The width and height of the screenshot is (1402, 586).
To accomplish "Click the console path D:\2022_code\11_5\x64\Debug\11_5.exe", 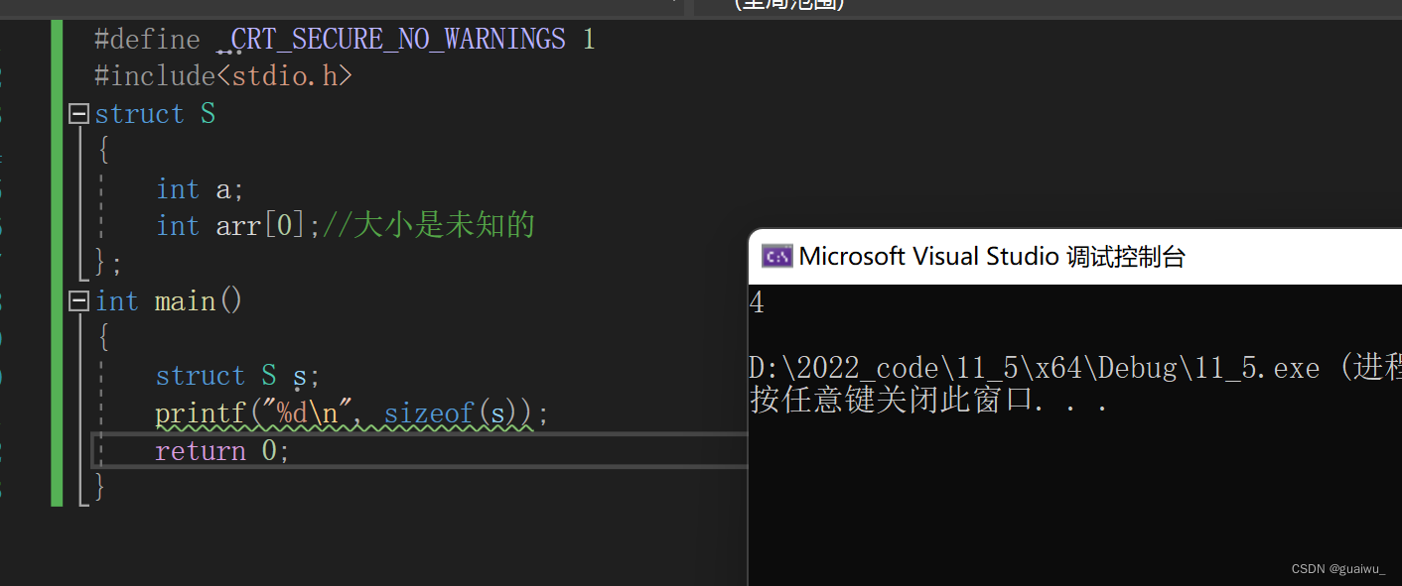I will click(x=1034, y=369).
